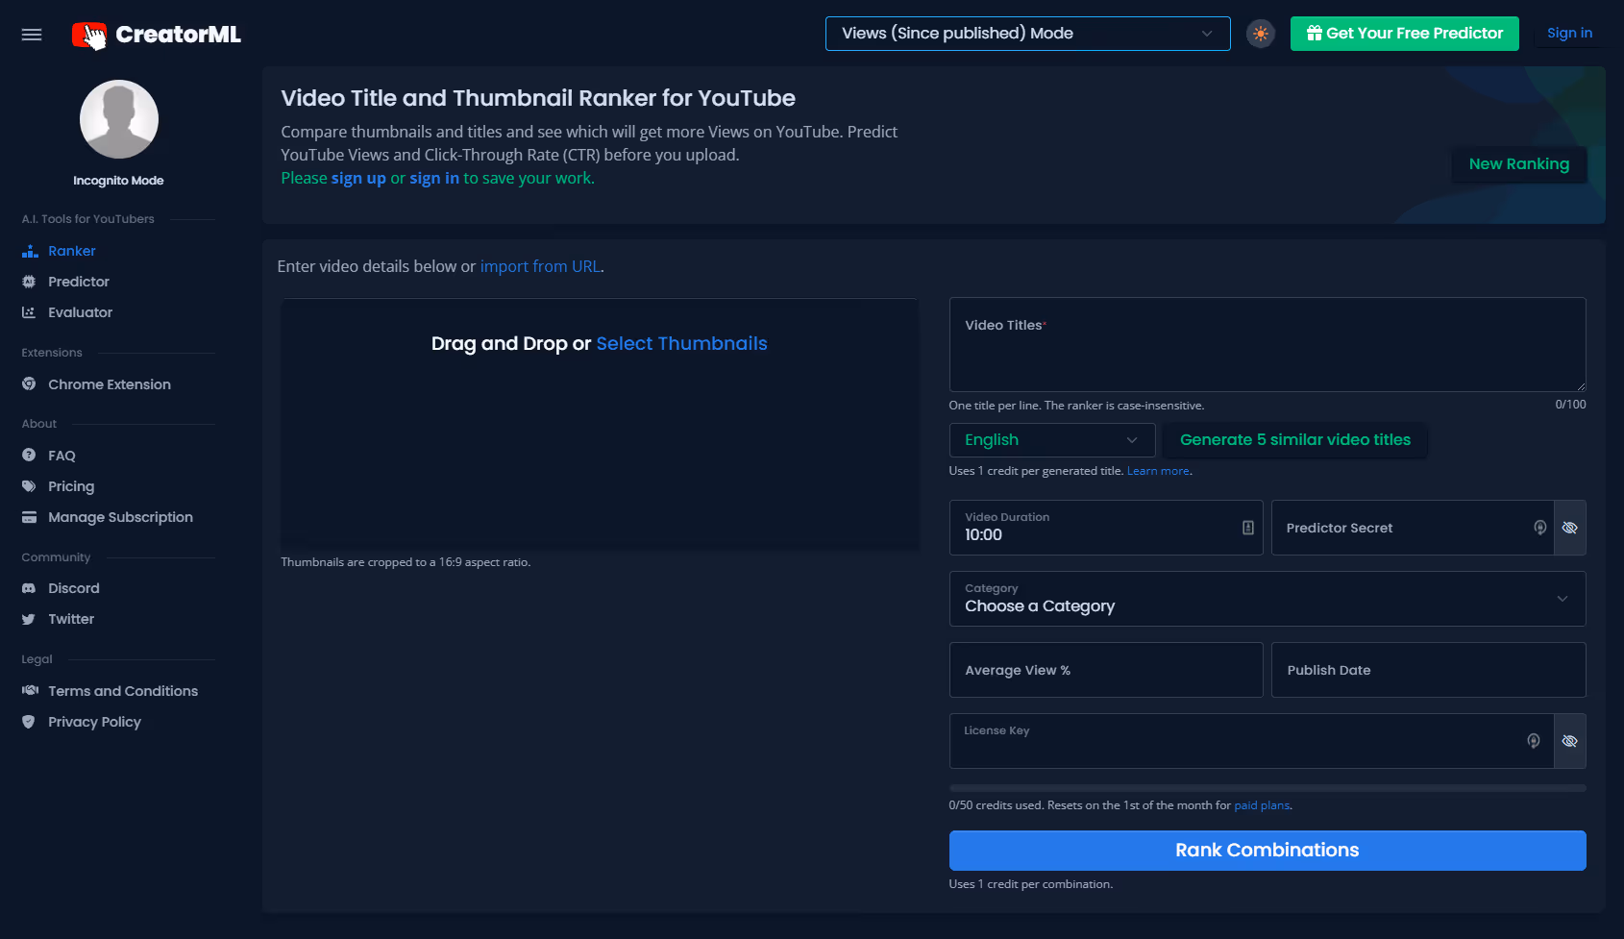
Task: Toggle visibility of the Predictor Secret field
Action: click(x=1570, y=528)
